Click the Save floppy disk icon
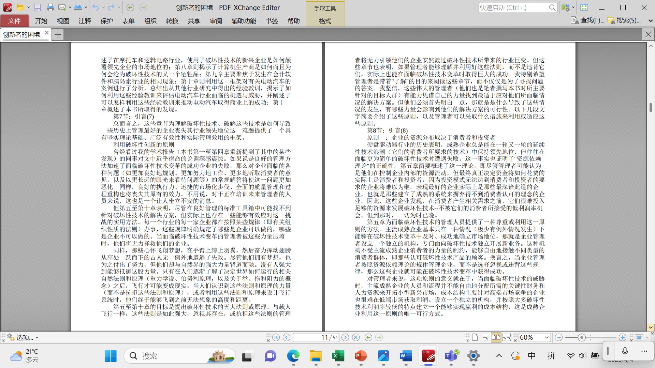The image size is (655, 368). 38,7
